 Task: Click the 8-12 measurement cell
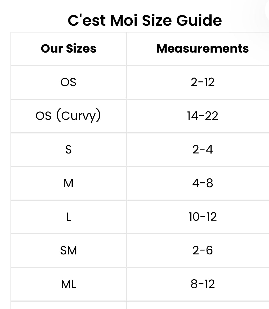coord(203,284)
